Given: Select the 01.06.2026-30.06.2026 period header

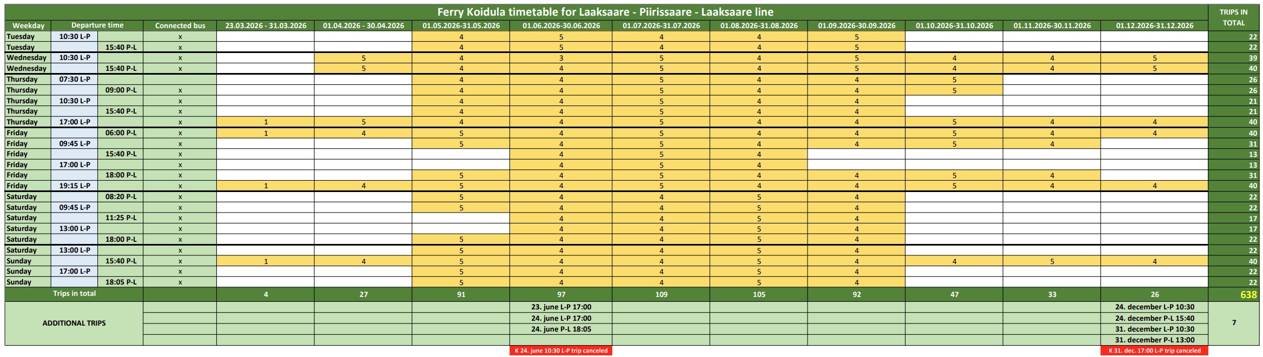Looking at the screenshot, I should [x=561, y=25].
